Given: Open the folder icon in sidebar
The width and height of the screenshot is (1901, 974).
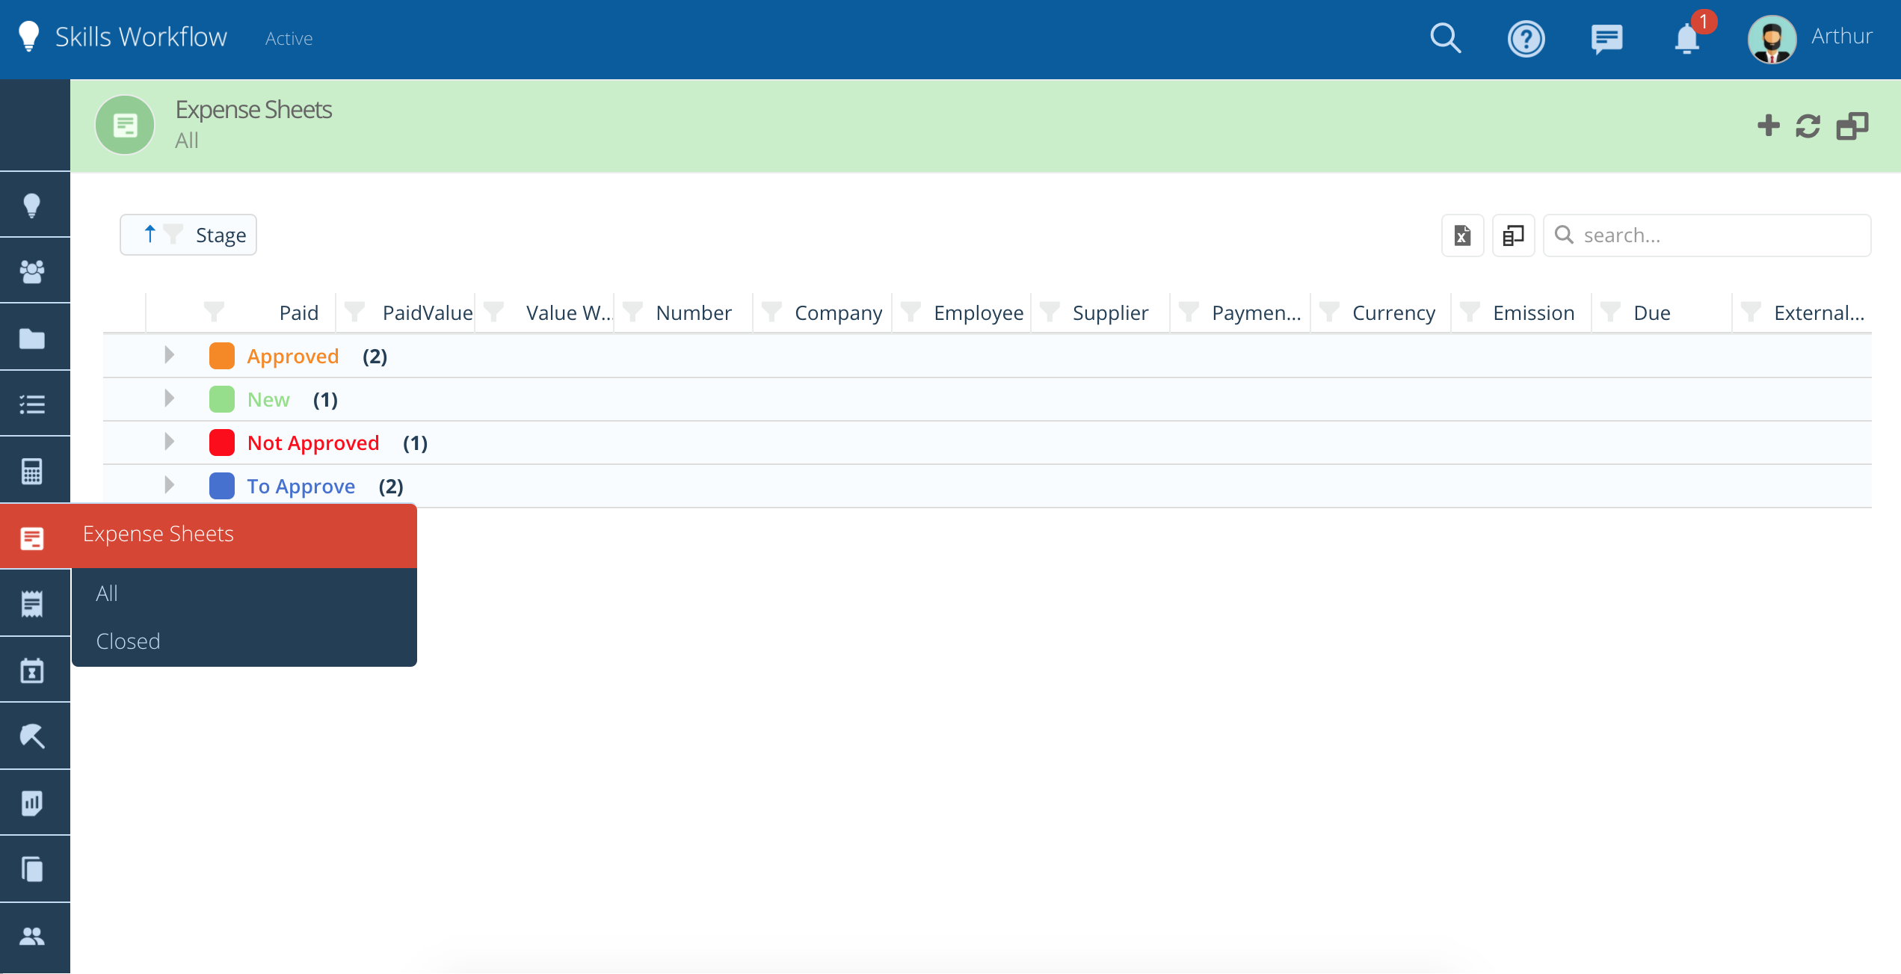Looking at the screenshot, I should pyautogui.click(x=32, y=339).
